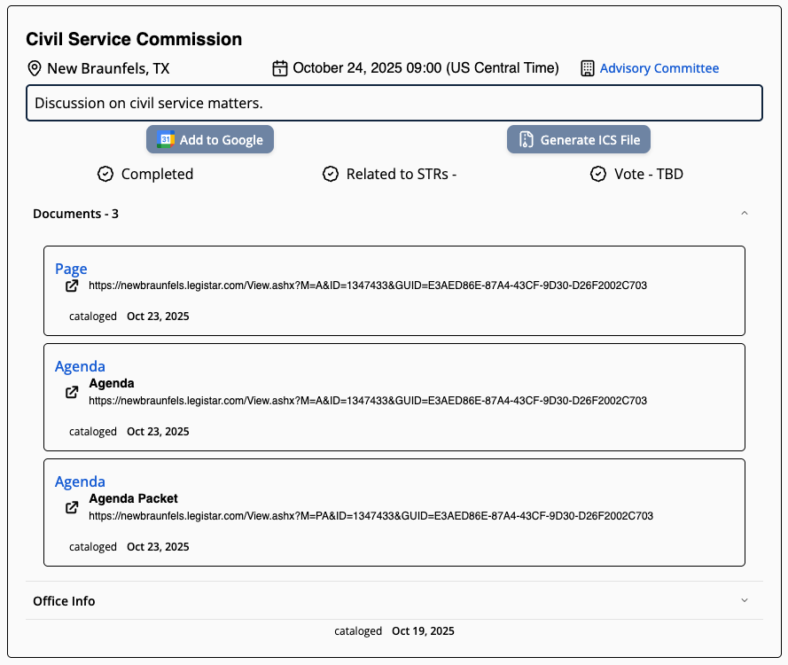The width and height of the screenshot is (788, 665).
Task: Click the bold Agenda Packet title
Action: (x=133, y=498)
